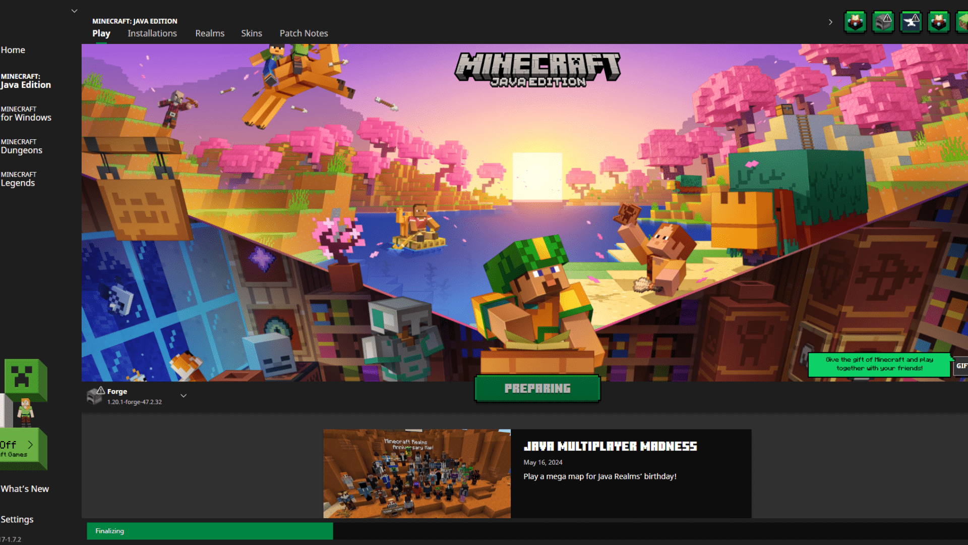This screenshot has height=545, width=968.
Task: Expand the Forge installation selector chevron
Action: click(184, 396)
